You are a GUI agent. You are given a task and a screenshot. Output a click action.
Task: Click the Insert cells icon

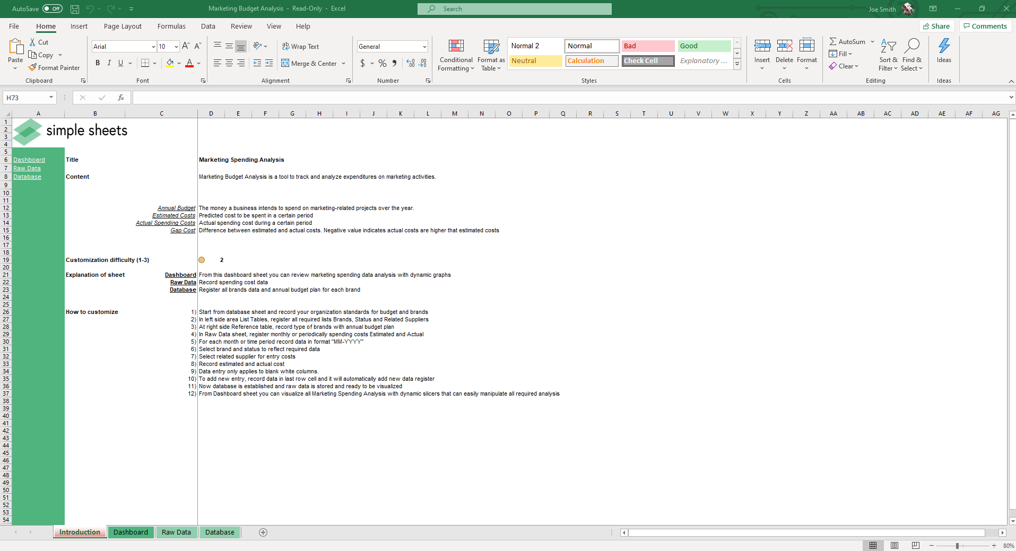pyautogui.click(x=762, y=46)
